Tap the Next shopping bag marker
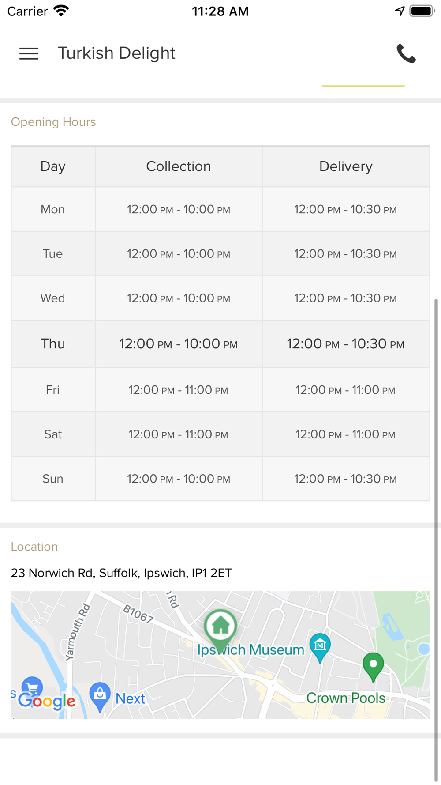 click(x=100, y=697)
